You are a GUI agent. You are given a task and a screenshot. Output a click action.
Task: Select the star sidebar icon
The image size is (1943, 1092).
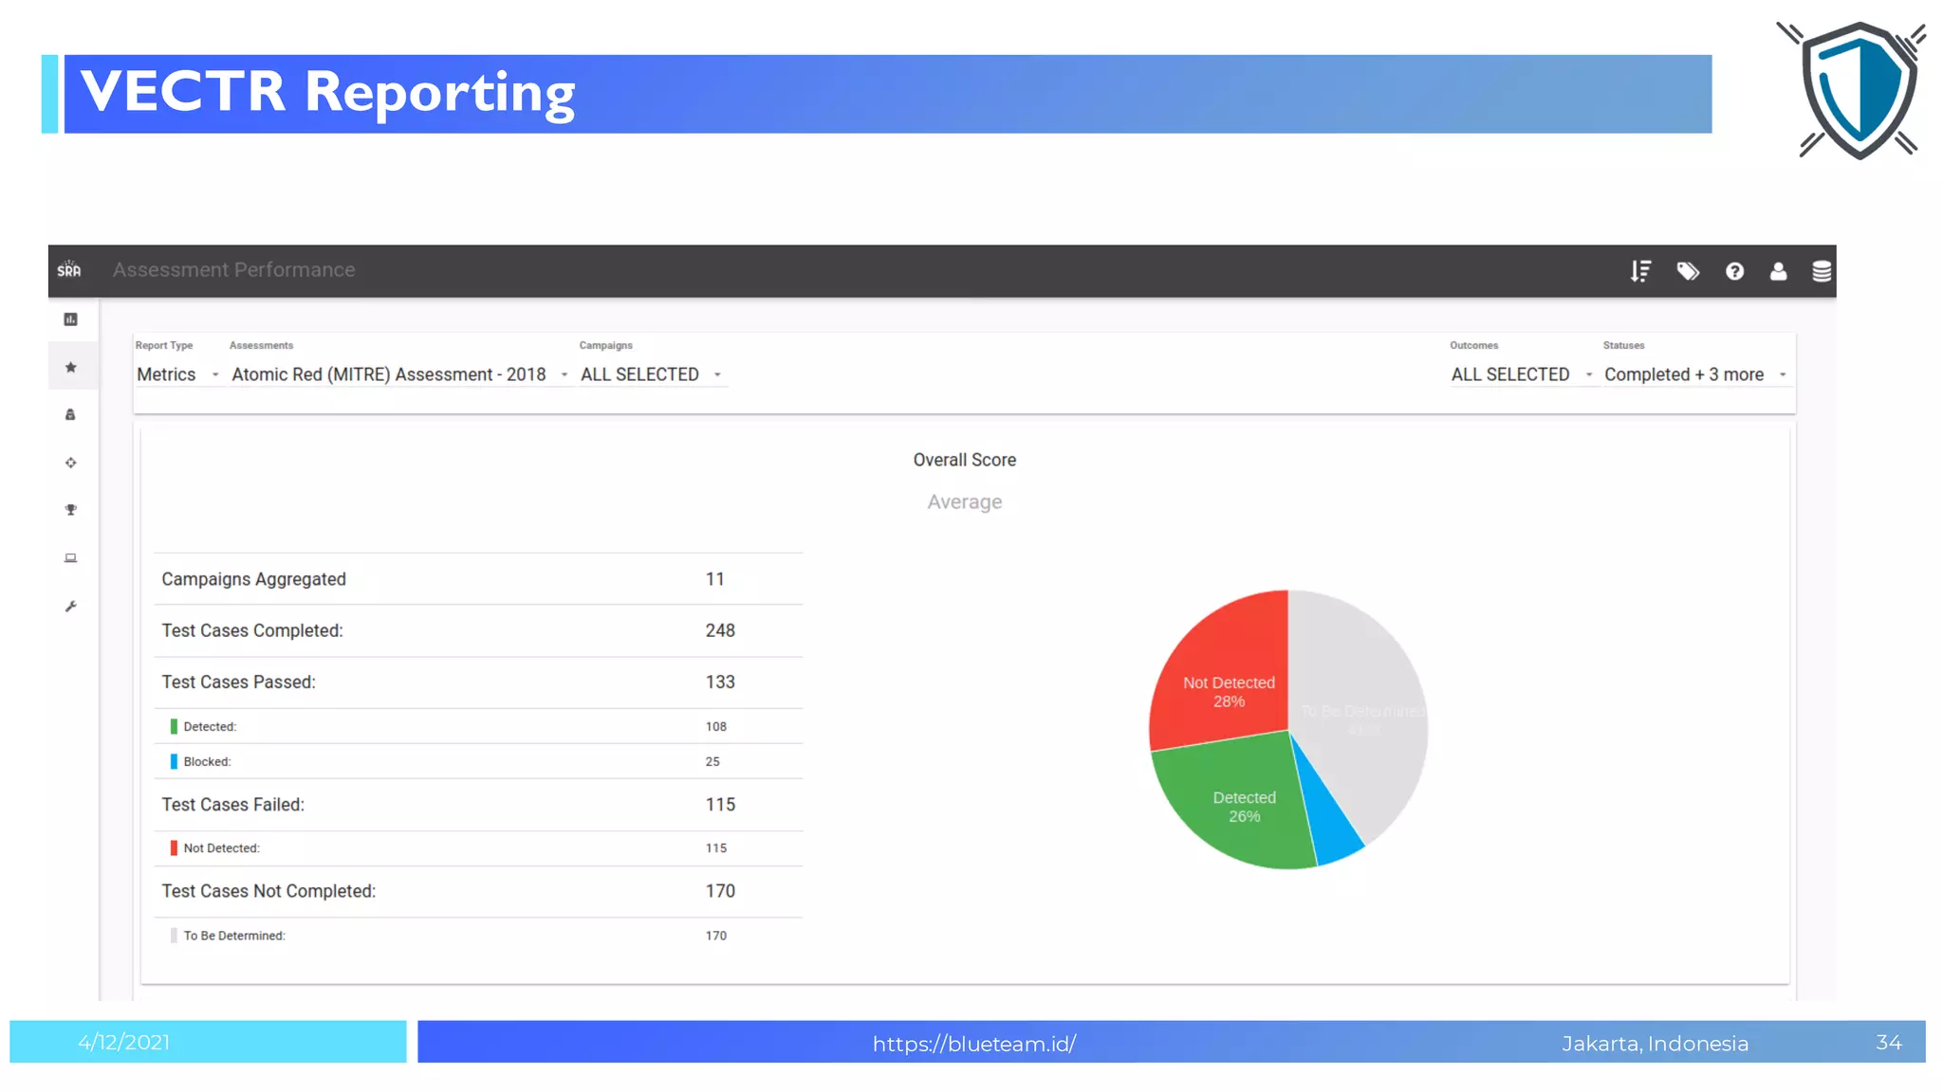pos(70,367)
